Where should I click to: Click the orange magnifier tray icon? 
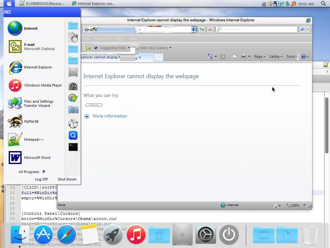(294, 4)
